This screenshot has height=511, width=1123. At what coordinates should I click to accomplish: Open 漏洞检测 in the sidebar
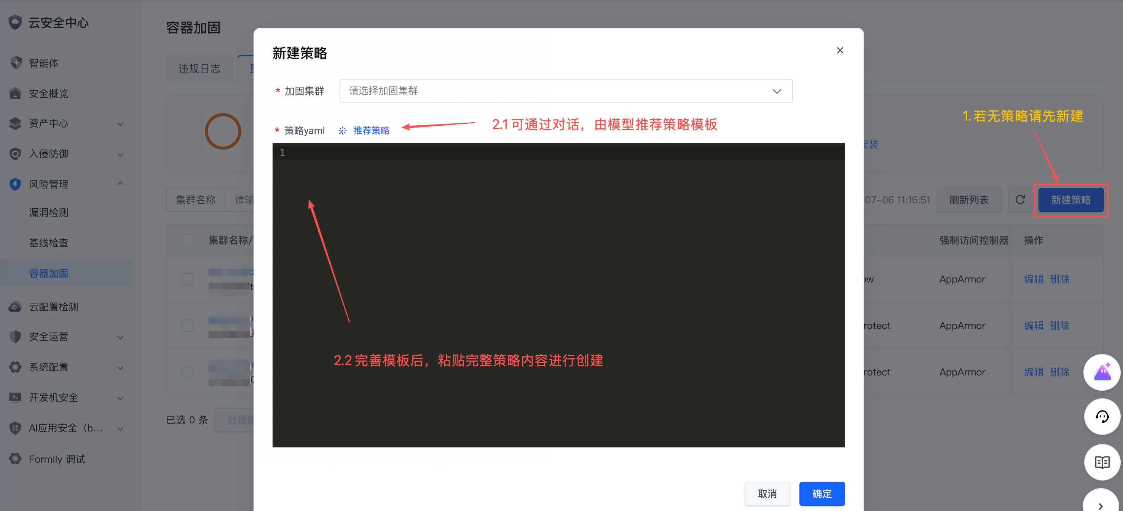coord(48,212)
